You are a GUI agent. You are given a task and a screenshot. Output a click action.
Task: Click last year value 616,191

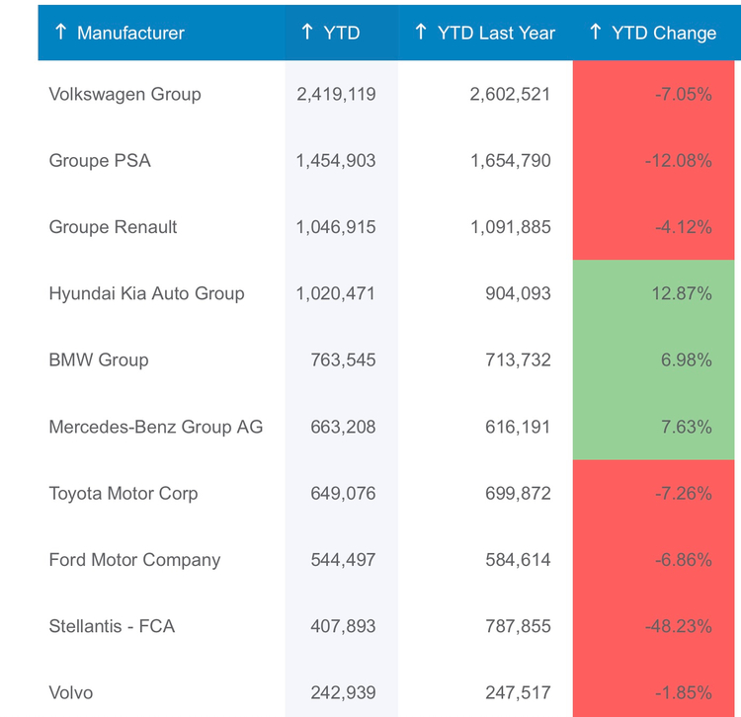pyautogui.click(x=518, y=427)
